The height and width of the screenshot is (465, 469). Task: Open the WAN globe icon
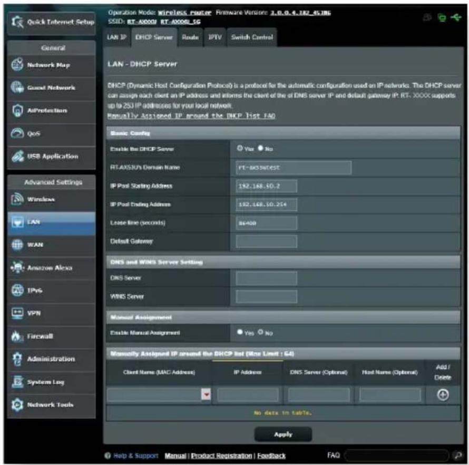(x=17, y=245)
